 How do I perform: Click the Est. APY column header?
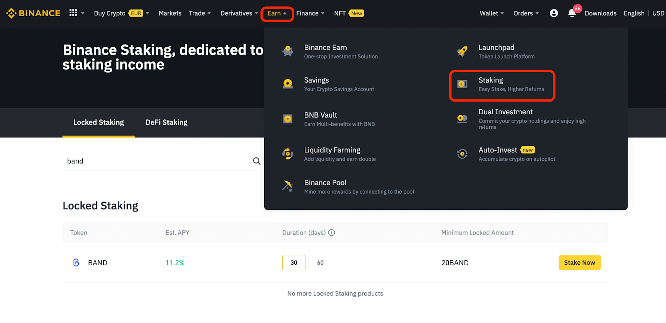[x=177, y=233]
